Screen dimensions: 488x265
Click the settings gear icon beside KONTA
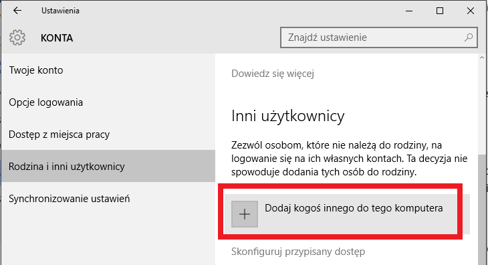tap(17, 37)
